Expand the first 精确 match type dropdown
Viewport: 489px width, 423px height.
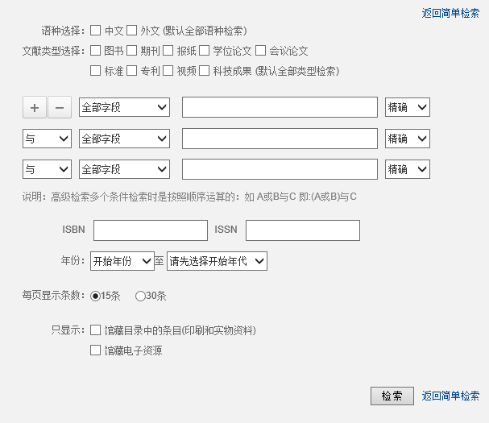407,107
